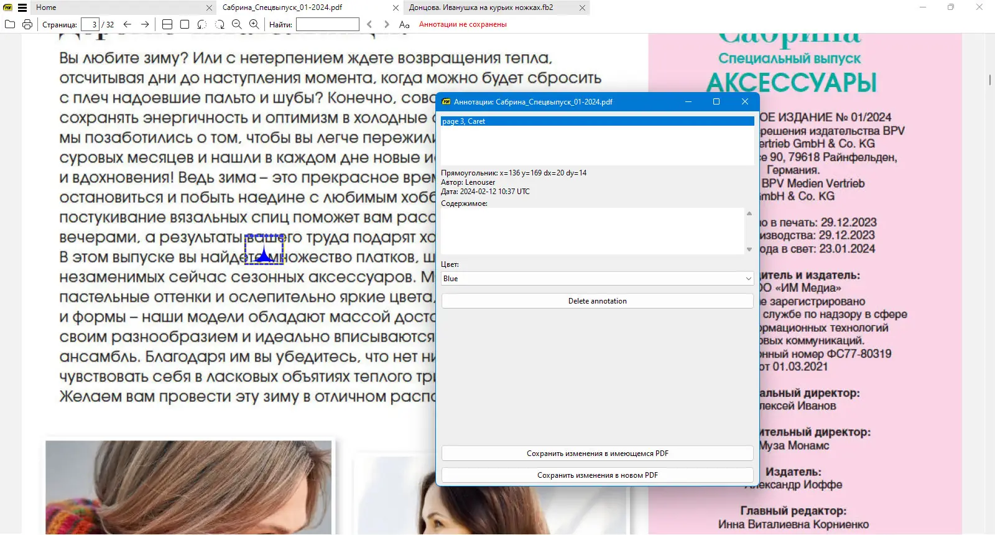Click 'Дата: 2024-02-12 10:37 UTC' text
This screenshot has height=535, width=995.
click(x=485, y=192)
